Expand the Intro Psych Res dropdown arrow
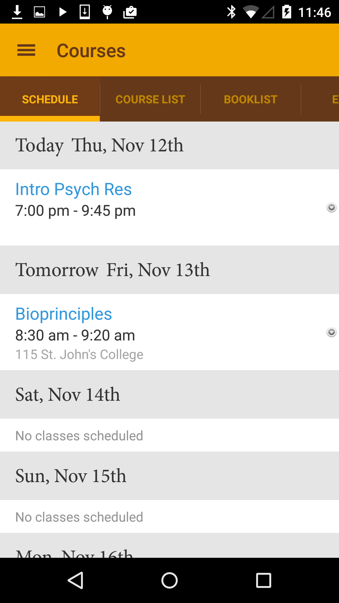This screenshot has height=603, width=339. point(331,207)
